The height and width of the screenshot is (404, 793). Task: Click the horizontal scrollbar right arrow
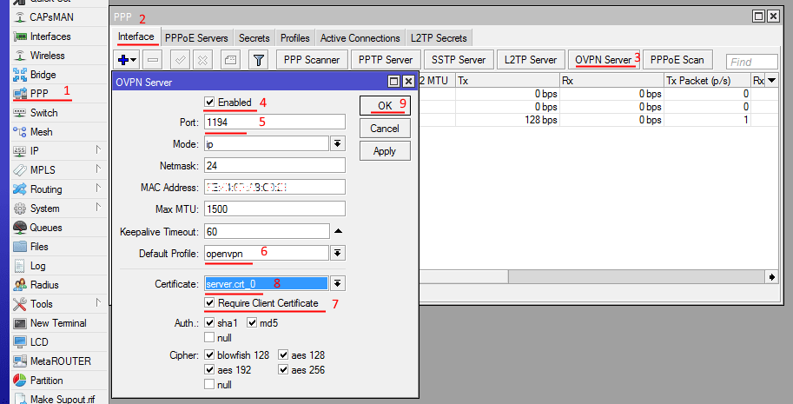pyautogui.click(x=770, y=276)
